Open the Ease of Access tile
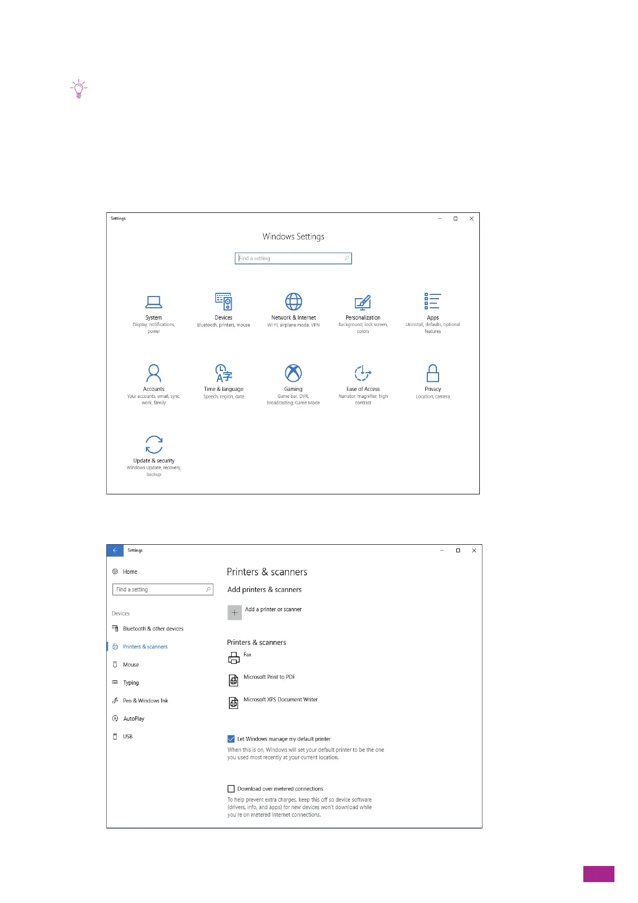This screenshot has width=638, height=903. click(363, 384)
